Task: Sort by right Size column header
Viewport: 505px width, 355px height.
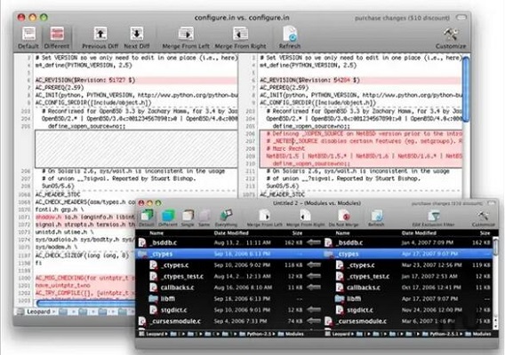Action: (x=485, y=233)
